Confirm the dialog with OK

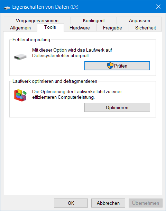pyautogui.click(x=71, y=203)
